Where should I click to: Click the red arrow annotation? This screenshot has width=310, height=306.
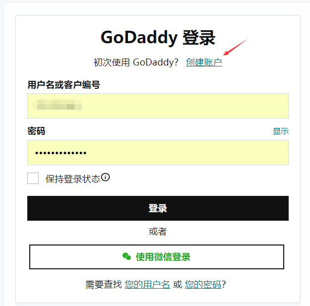point(235,47)
